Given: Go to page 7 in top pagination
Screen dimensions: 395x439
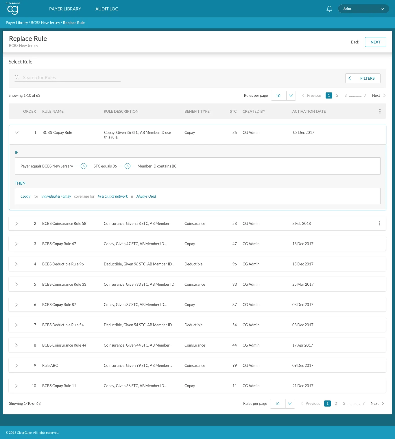Looking at the screenshot, I should point(365,95).
